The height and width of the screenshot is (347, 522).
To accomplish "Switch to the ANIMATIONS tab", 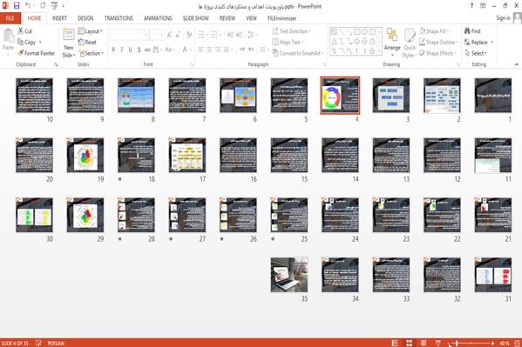I will tap(158, 18).
